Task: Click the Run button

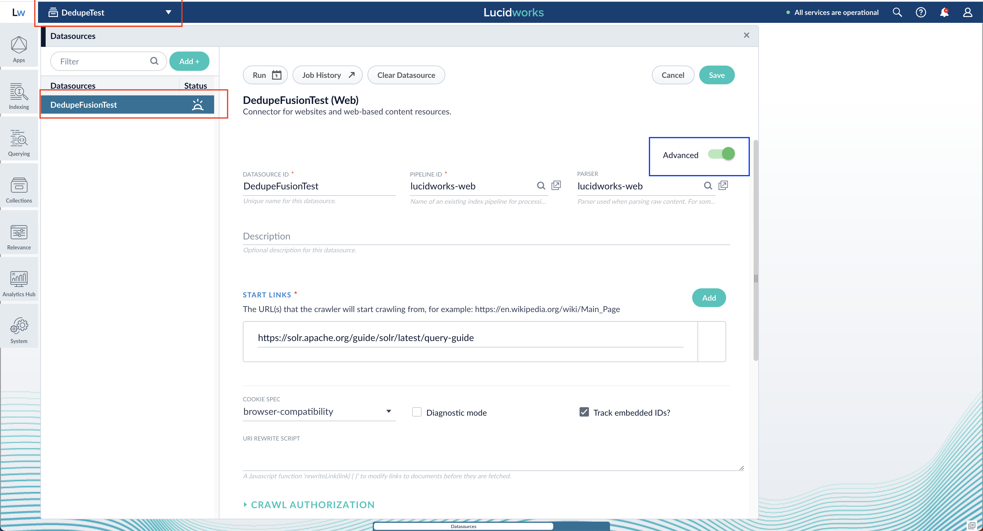Action: [265, 75]
